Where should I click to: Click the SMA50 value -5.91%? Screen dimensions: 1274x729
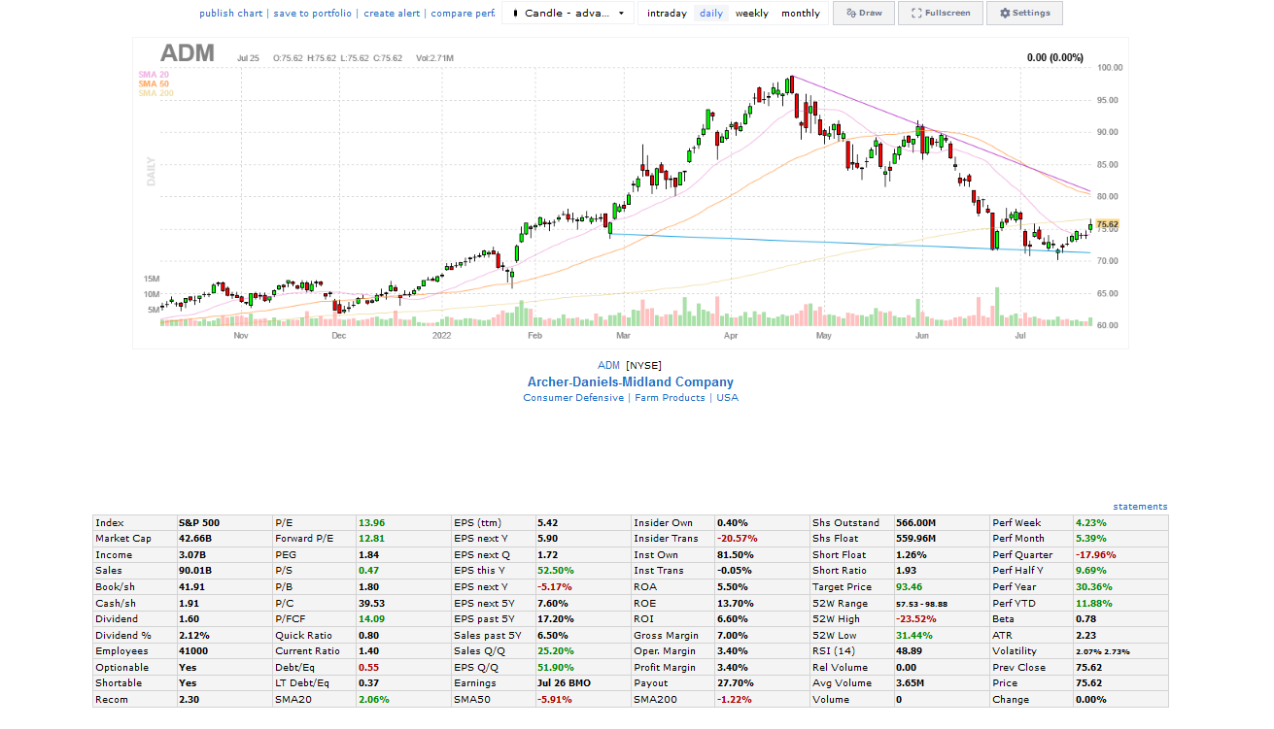(555, 700)
